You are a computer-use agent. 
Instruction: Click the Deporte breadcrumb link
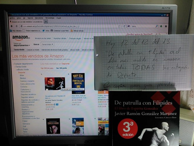[22, 73]
